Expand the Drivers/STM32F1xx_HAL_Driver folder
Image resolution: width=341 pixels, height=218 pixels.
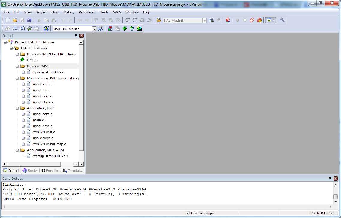pyautogui.click(x=17, y=54)
